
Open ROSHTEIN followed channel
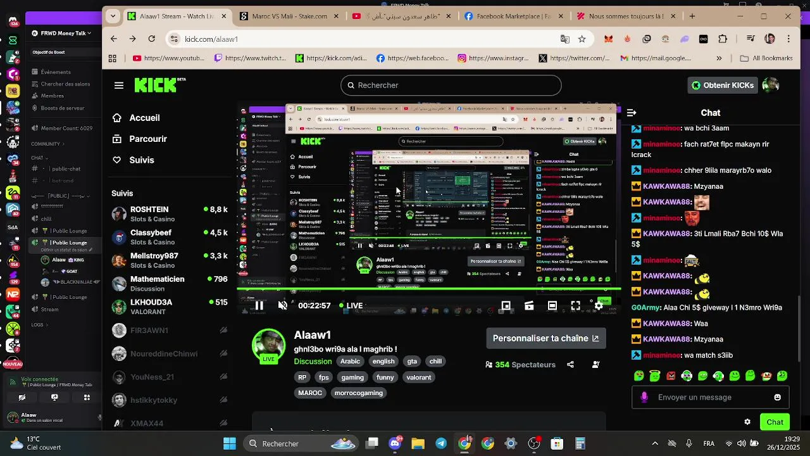(170, 214)
